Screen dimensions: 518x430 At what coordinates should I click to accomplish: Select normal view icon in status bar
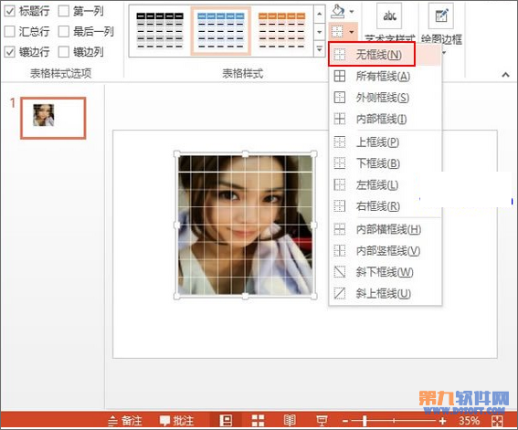point(226,421)
